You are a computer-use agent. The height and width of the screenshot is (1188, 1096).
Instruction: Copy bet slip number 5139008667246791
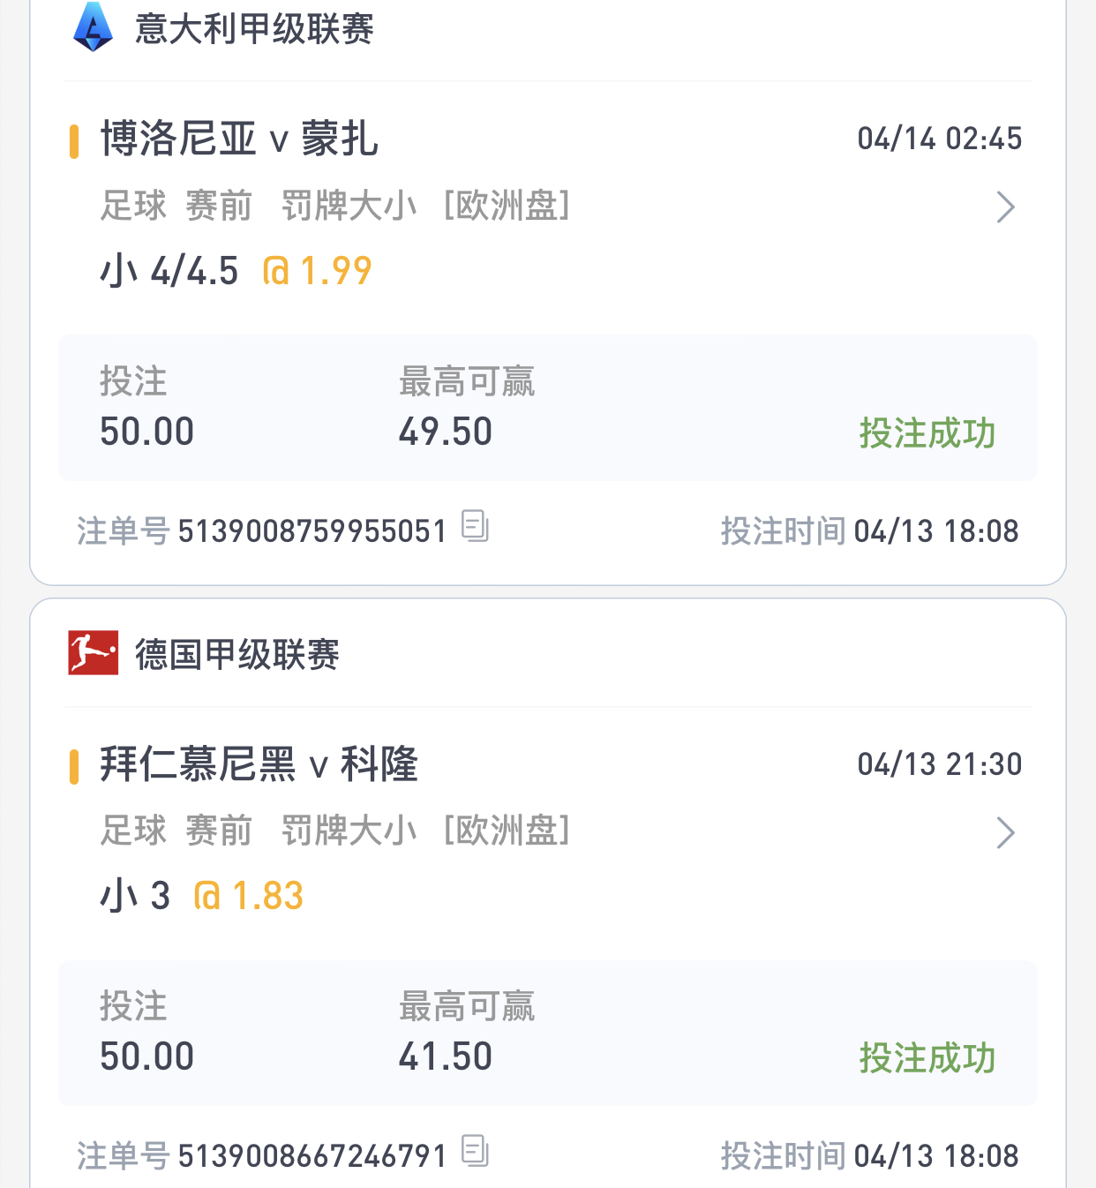click(475, 1152)
